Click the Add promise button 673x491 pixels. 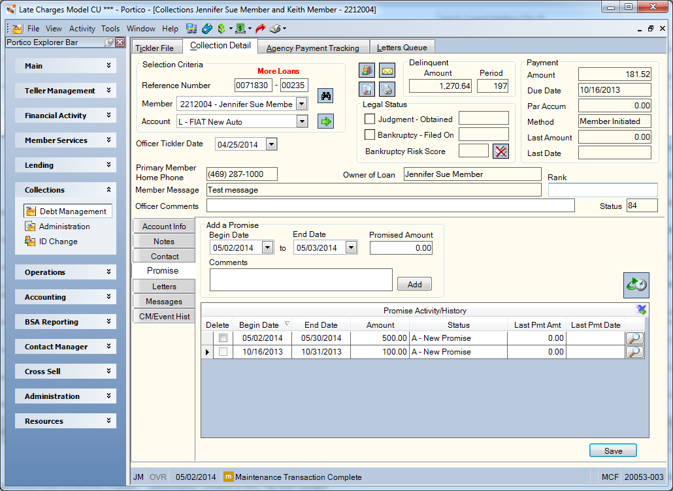coord(414,284)
